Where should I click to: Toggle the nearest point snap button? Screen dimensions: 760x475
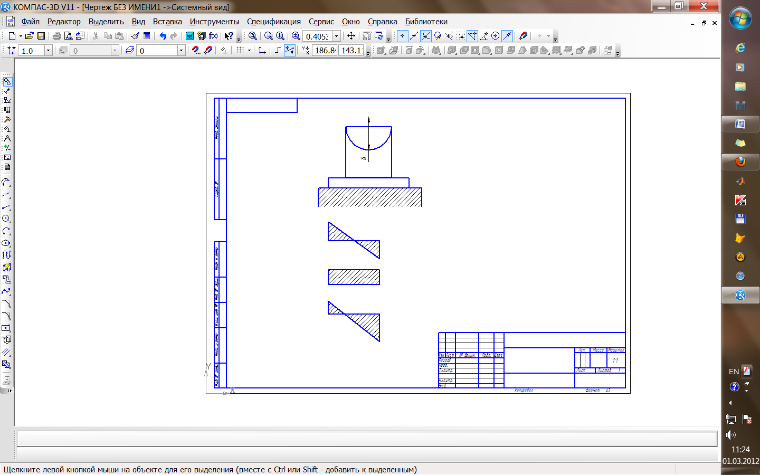coord(402,36)
